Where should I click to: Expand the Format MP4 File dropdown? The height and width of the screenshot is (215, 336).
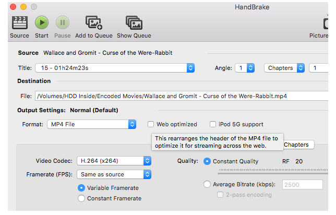[x=91, y=125]
